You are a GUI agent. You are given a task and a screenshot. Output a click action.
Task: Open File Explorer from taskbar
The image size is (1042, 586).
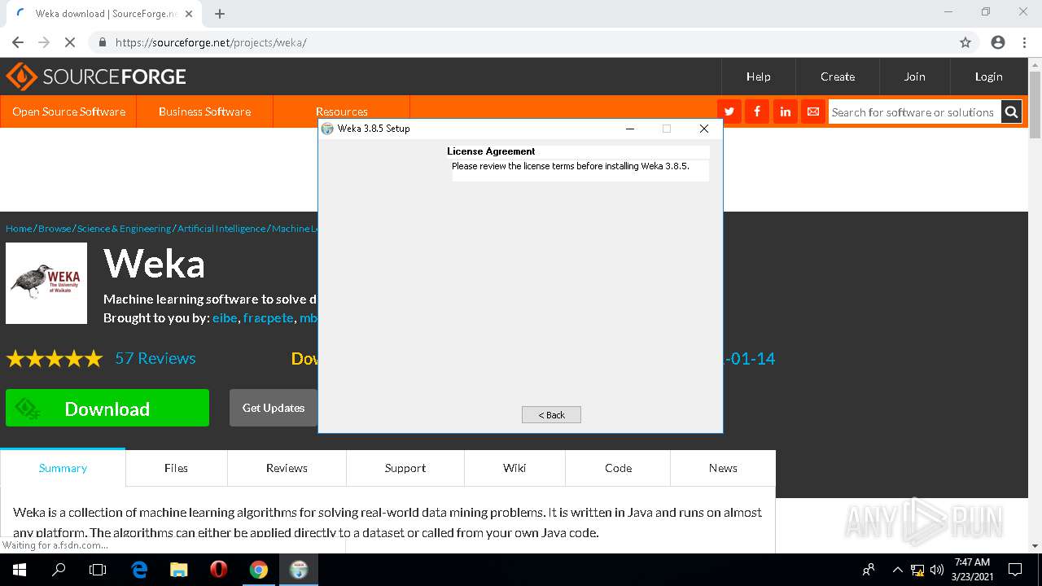click(179, 570)
